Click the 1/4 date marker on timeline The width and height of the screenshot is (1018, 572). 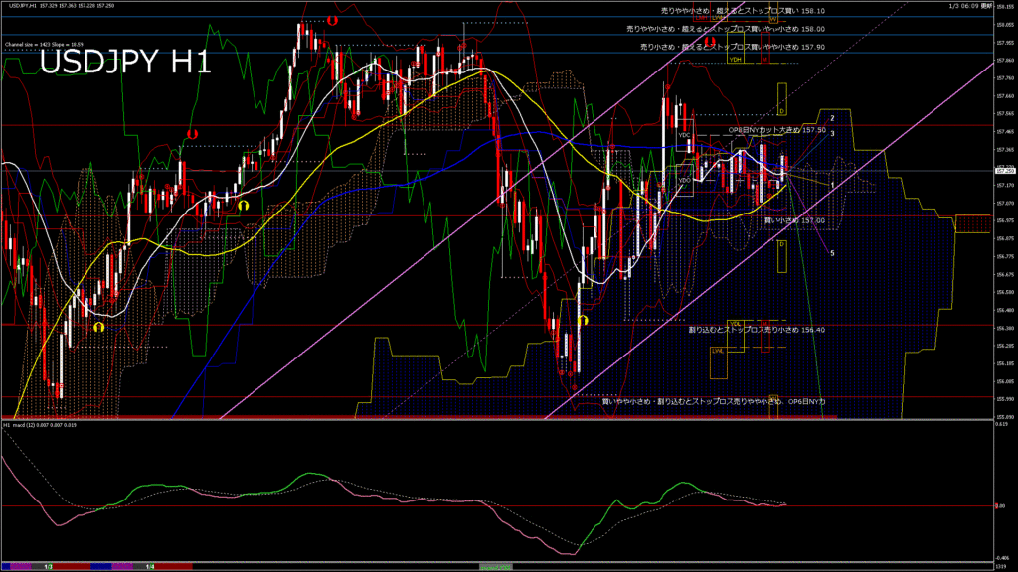tap(149, 566)
